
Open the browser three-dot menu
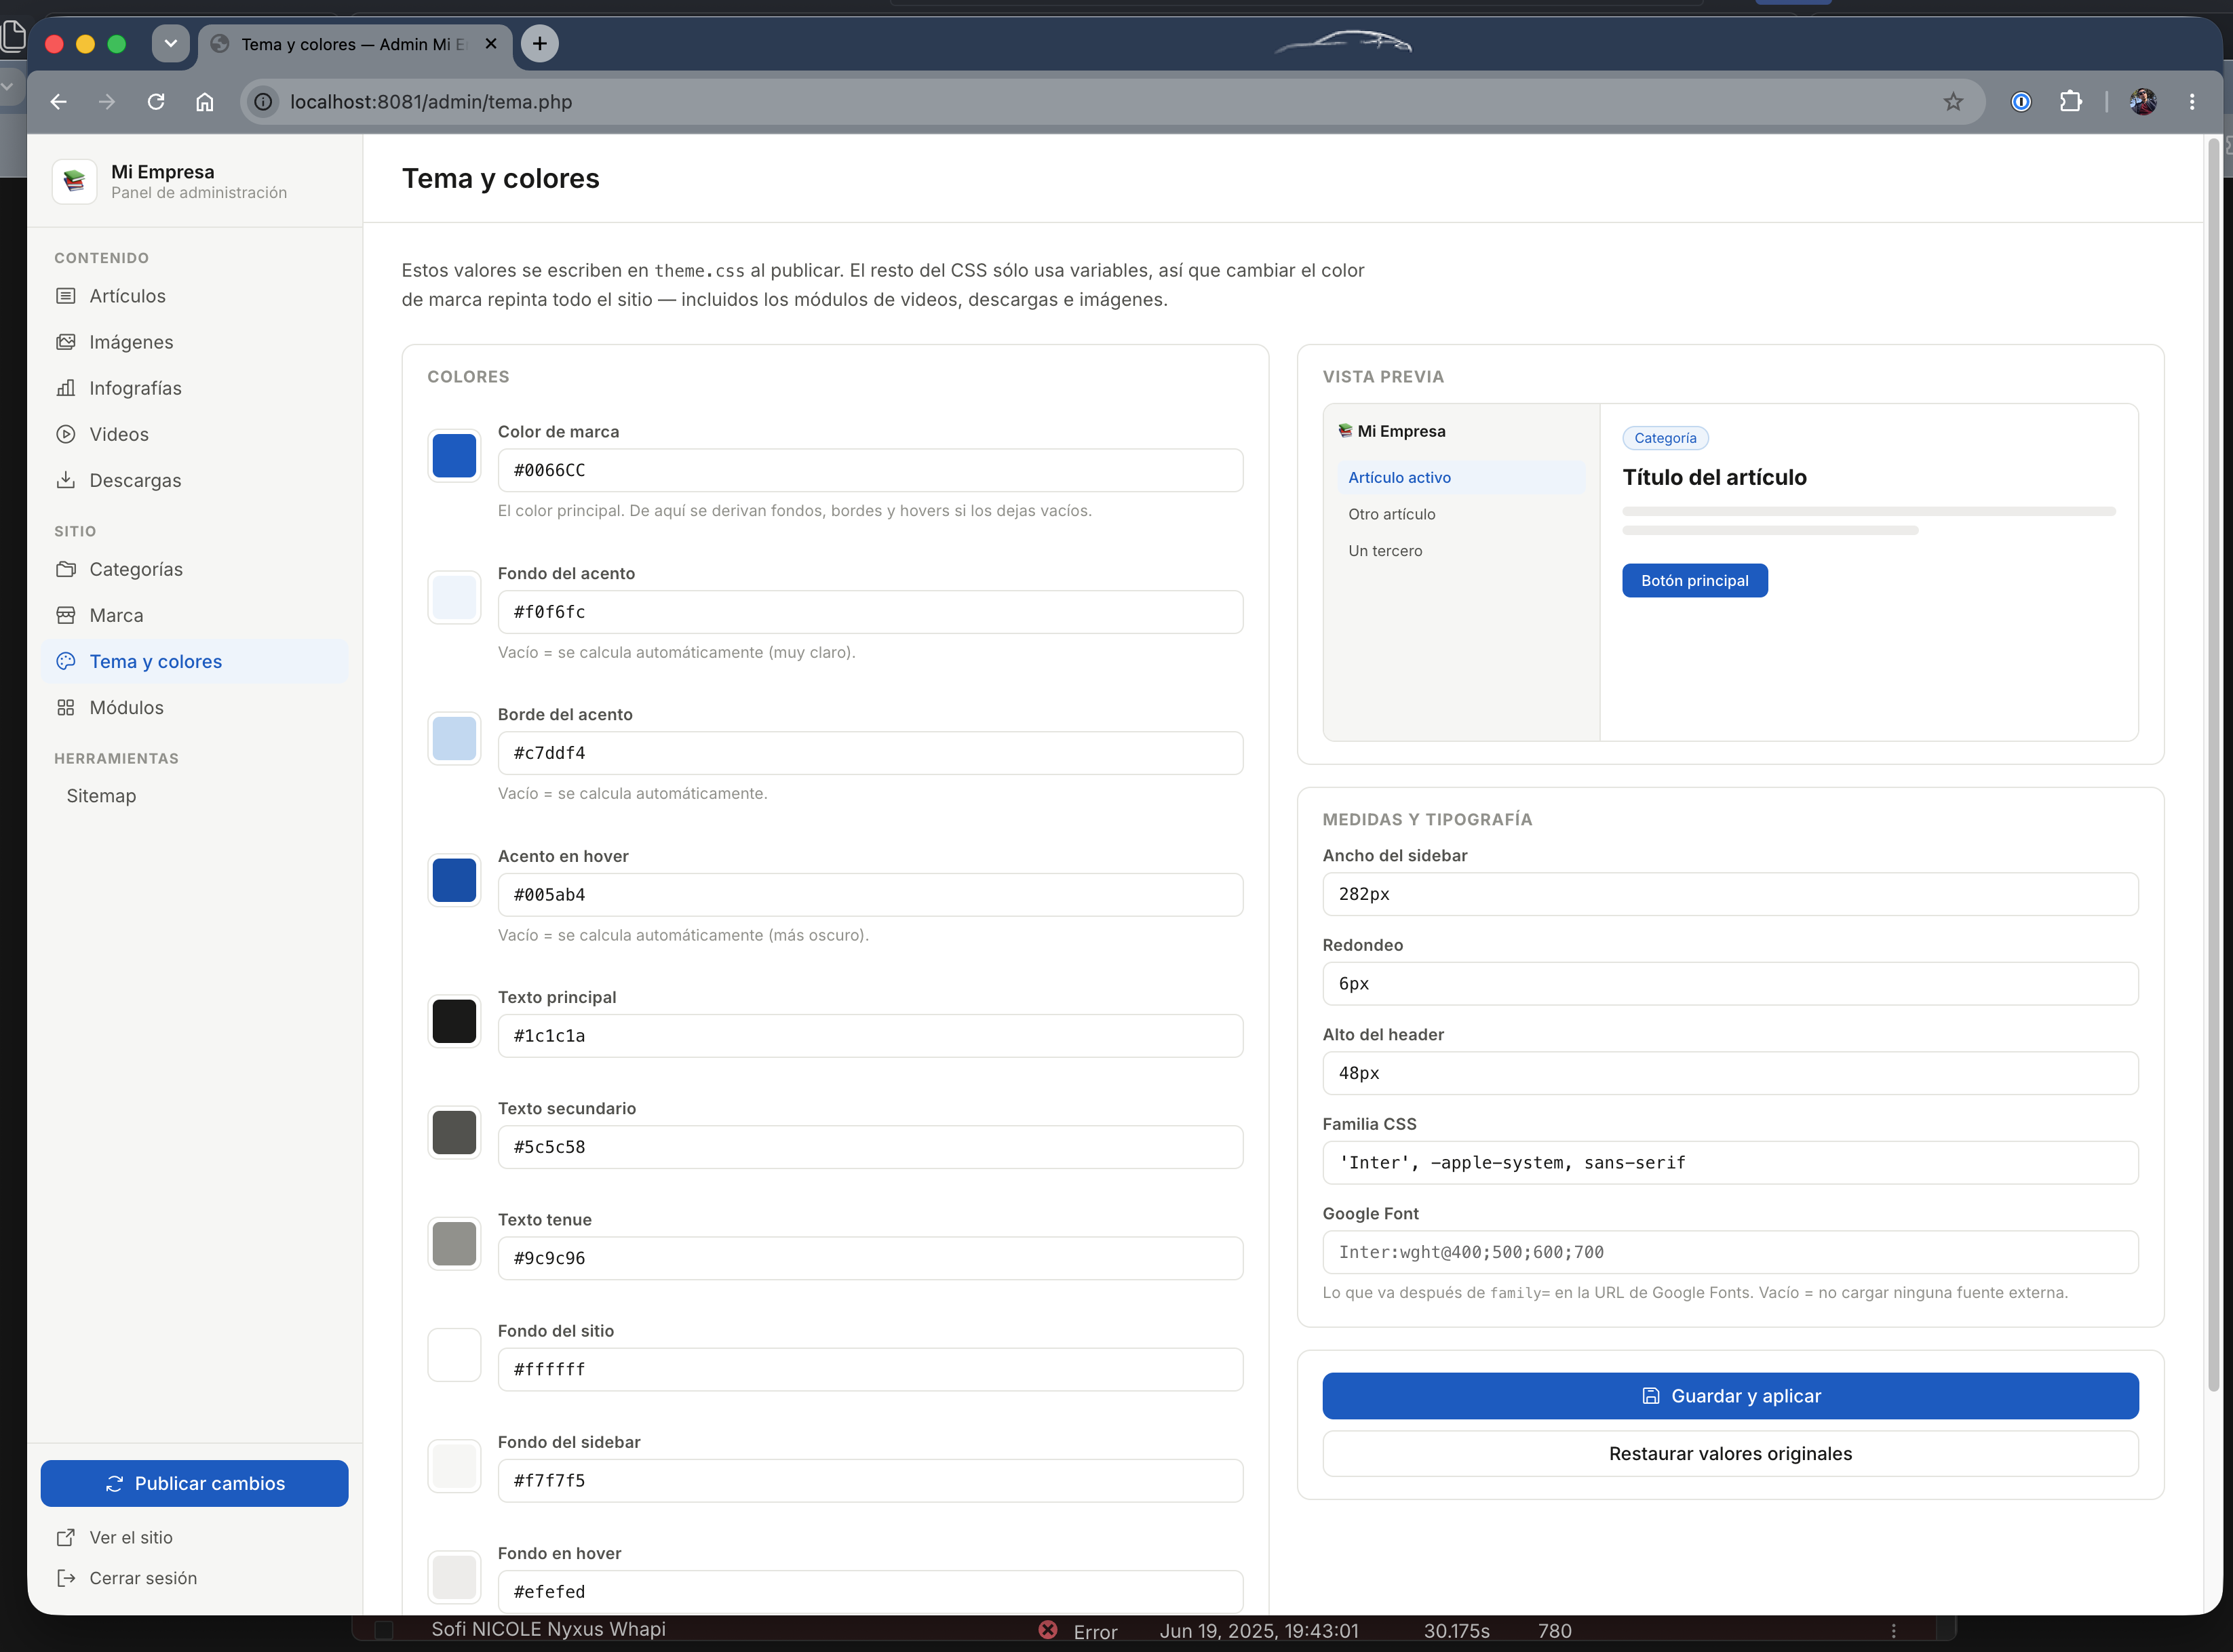(2192, 102)
